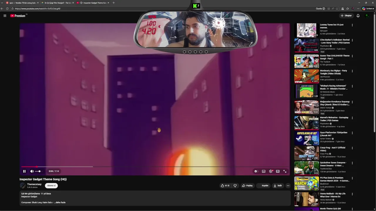This screenshot has width=376, height=211.
Task: Open options for Hellraiser Revival video
Action: pos(352,40)
